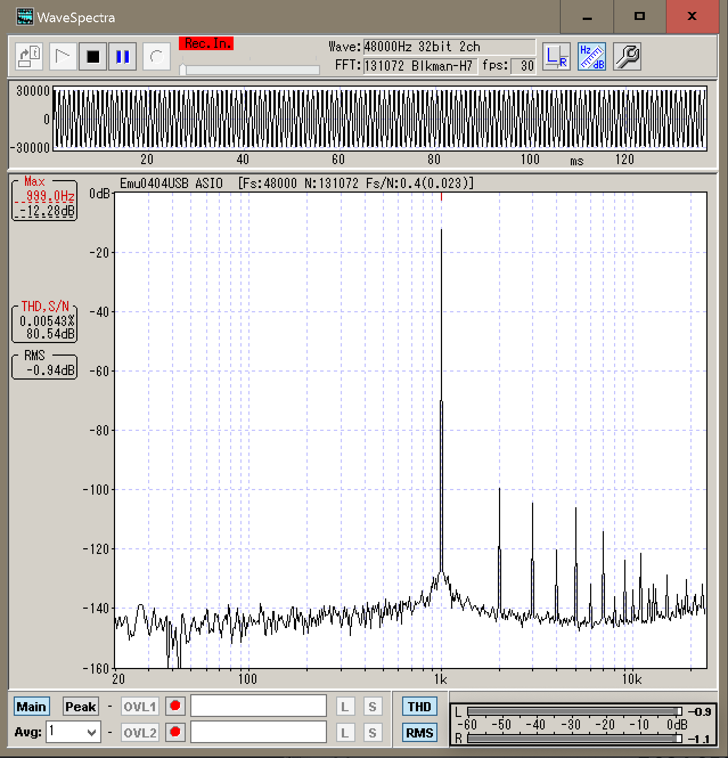The image size is (728, 758).
Task: Toggle the L/R channel display icon
Action: [x=557, y=56]
